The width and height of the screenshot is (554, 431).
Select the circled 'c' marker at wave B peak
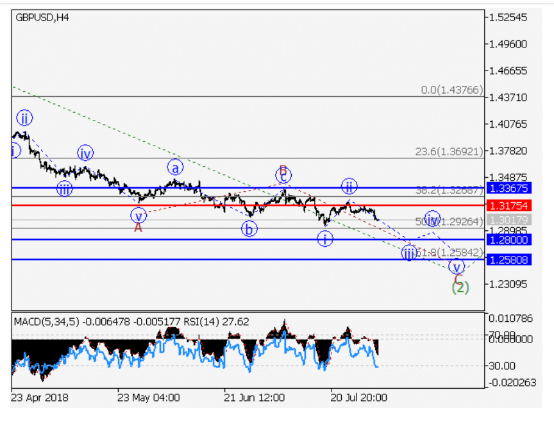tap(283, 175)
